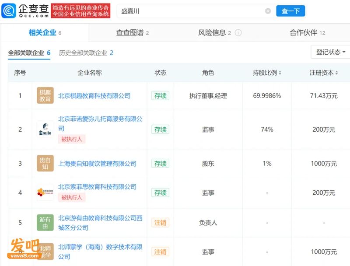350x266 pixels.
Task: Open 北京棋趣教育科技有限公司 link
Action: click(x=94, y=96)
